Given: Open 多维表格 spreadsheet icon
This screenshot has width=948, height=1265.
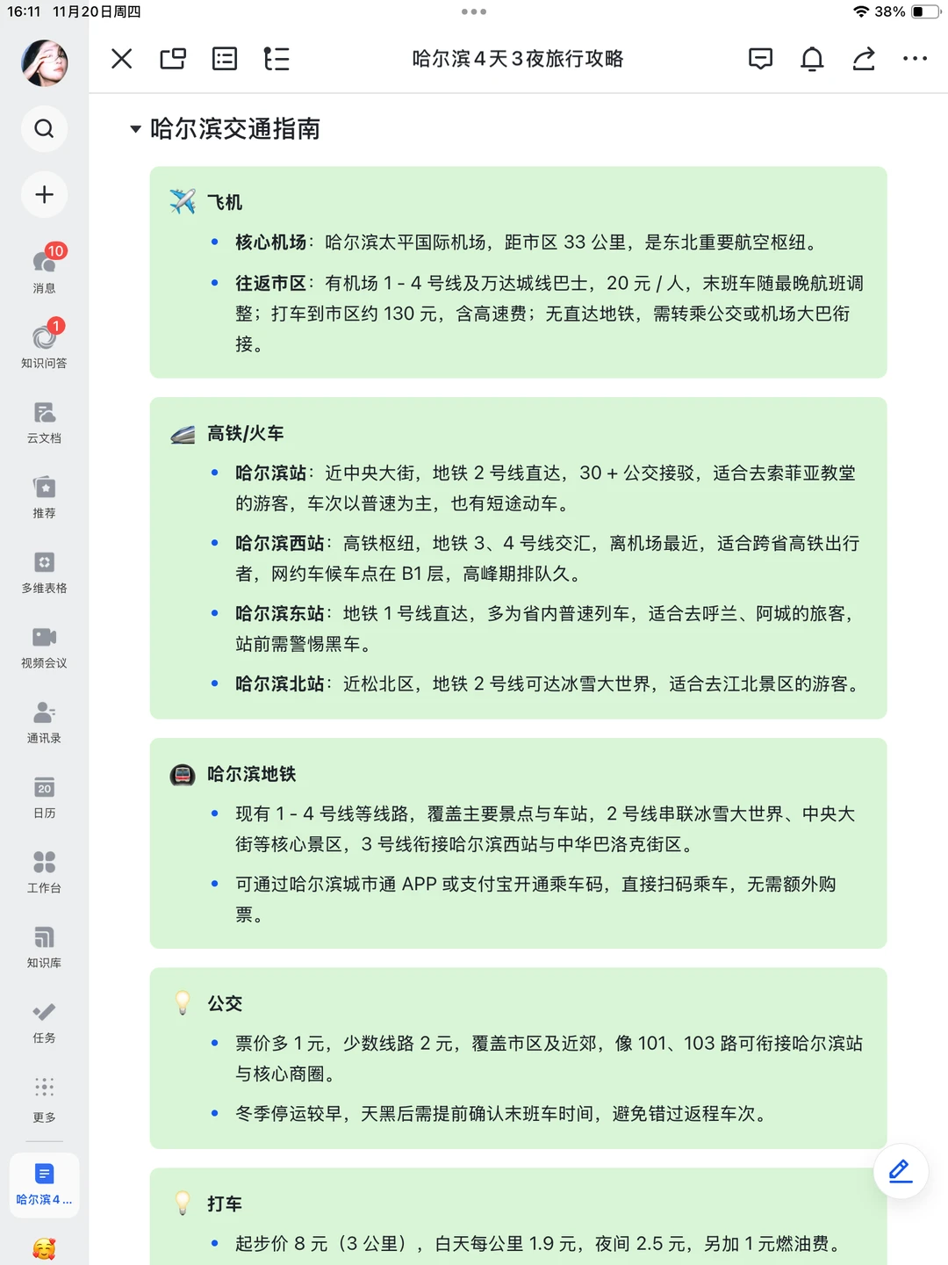Looking at the screenshot, I should 44,562.
